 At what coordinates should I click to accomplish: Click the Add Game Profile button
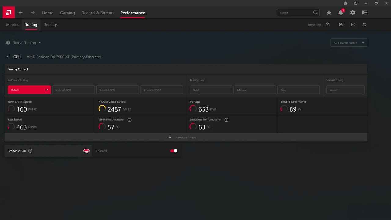click(349, 43)
